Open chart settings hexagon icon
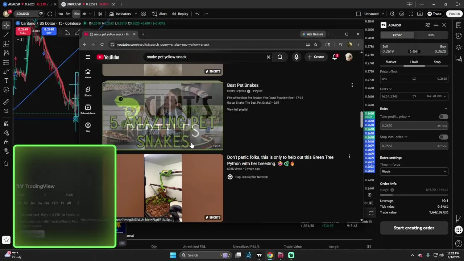 point(402,14)
